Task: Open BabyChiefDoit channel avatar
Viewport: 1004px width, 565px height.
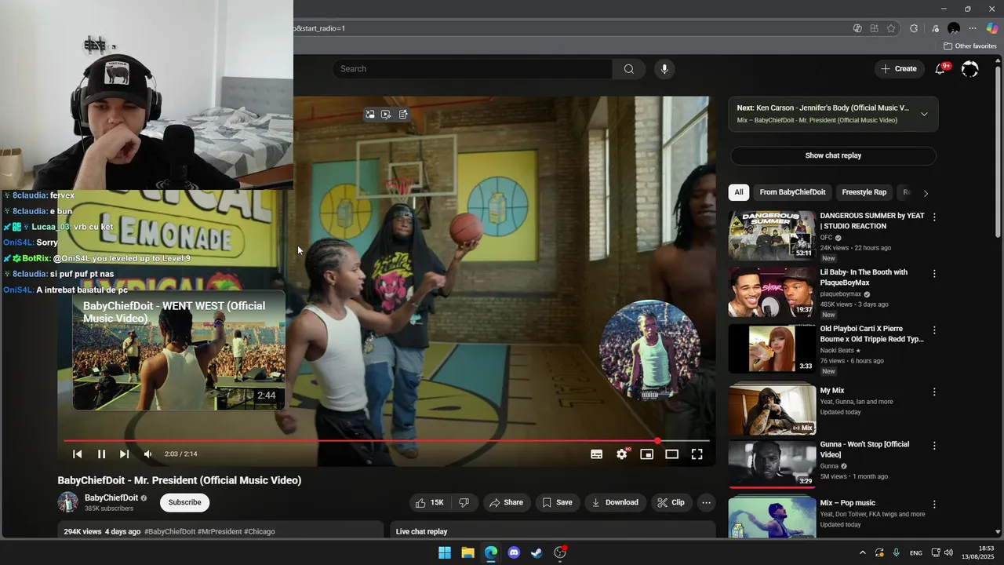Action: 68,502
